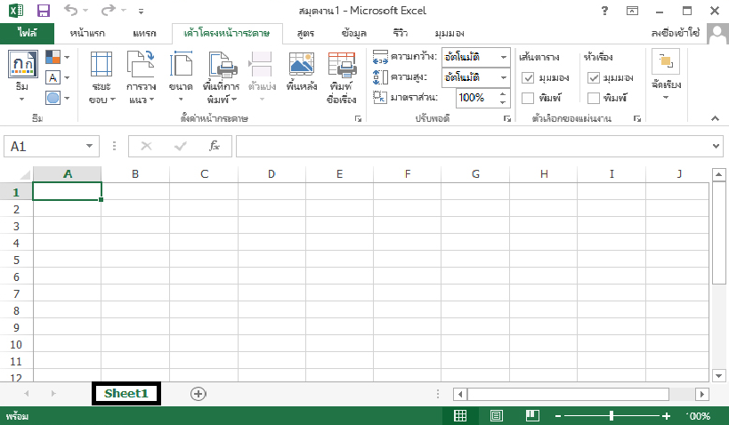Image resolution: width=729 pixels, height=425 pixels.
Task: Click the zoom slider in status bar
Action: 612,415
